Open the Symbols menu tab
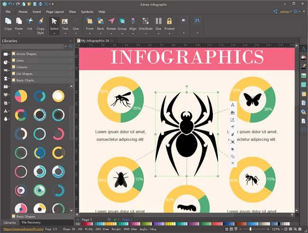Viewport: 308px width, 233px height. point(87,11)
